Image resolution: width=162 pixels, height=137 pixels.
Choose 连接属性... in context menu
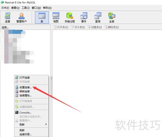[31, 96]
